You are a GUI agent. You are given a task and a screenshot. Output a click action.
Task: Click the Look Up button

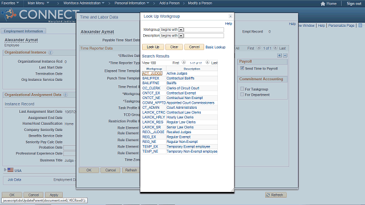click(153, 47)
